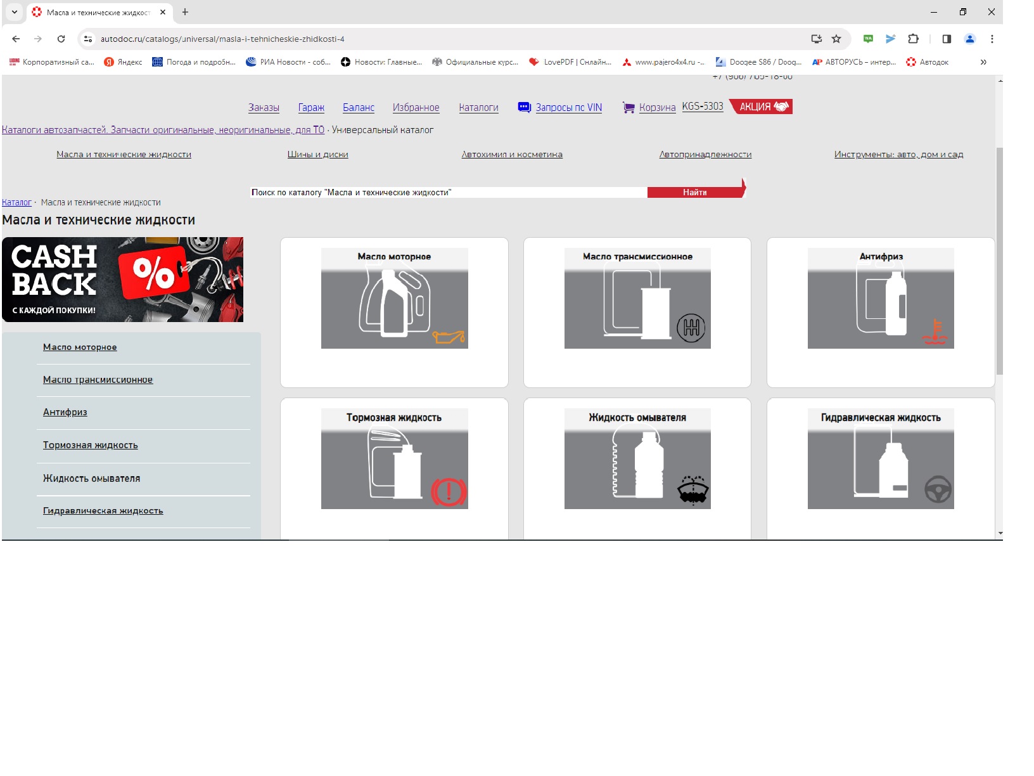
Task: Select Антифриз in the sidebar
Action: [x=65, y=412]
